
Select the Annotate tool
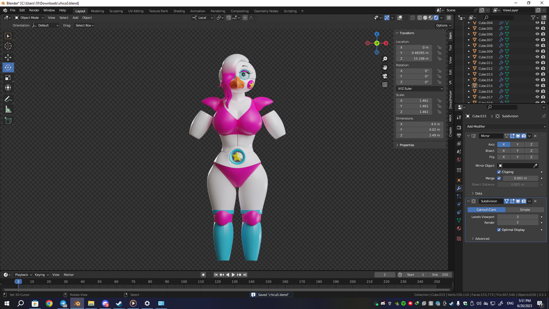point(8,99)
